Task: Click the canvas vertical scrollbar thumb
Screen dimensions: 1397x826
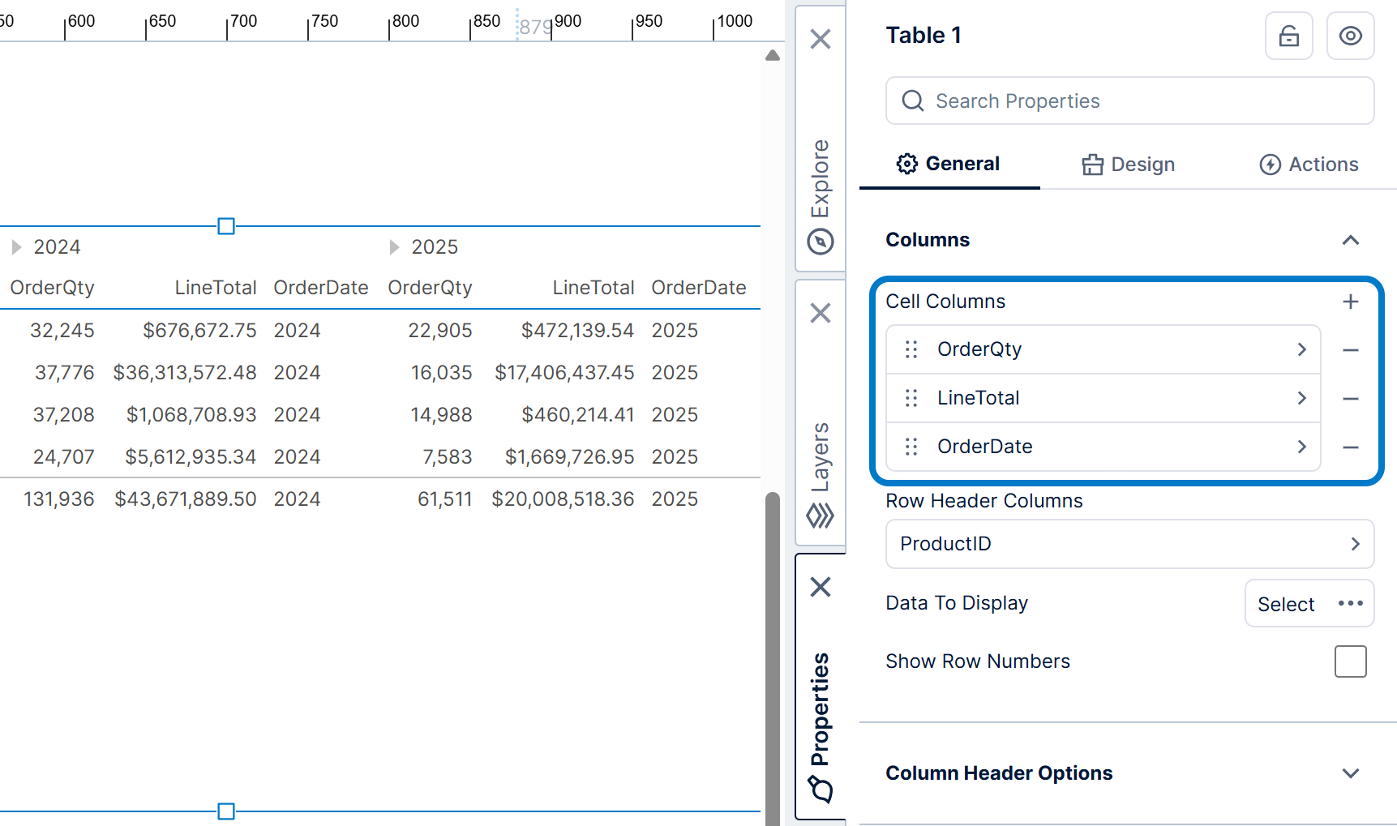Action: [x=773, y=658]
